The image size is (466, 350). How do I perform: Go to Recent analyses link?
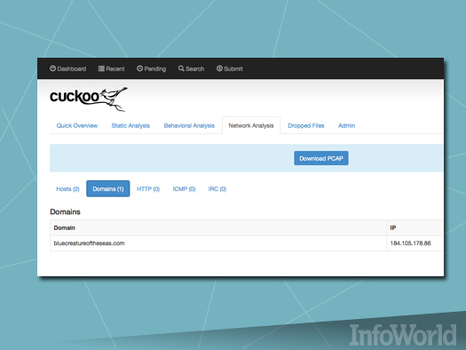point(112,68)
